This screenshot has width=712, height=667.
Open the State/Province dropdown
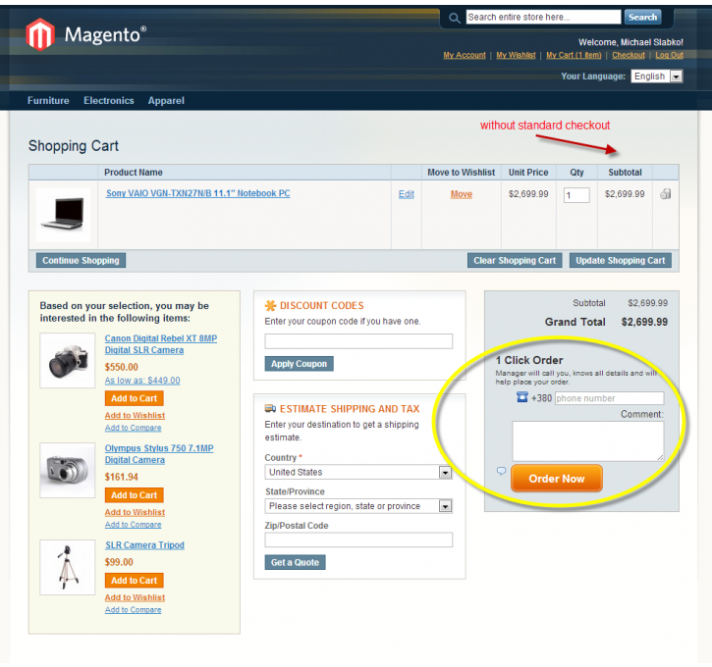point(358,506)
